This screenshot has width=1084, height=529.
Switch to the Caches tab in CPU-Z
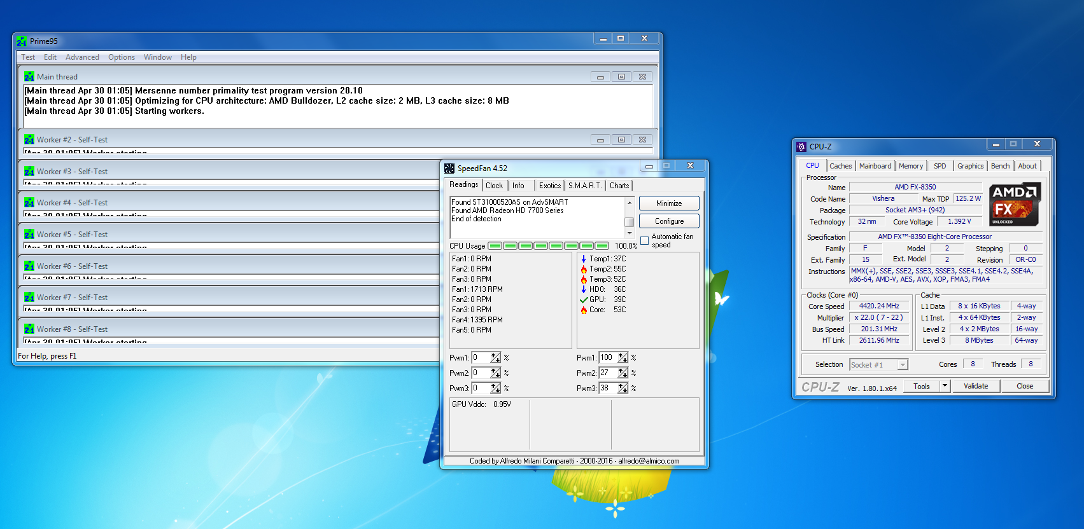coord(841,166)
